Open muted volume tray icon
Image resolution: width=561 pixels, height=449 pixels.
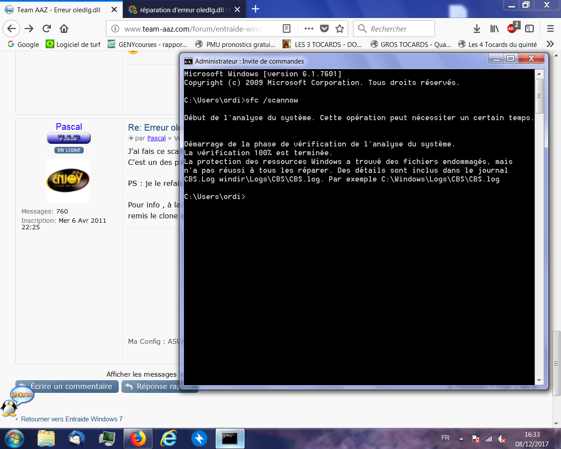(501, 439)
